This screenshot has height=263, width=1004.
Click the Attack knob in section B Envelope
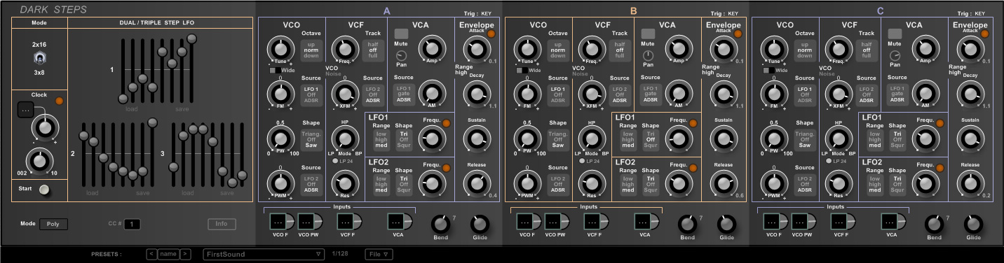pos(724,50)
